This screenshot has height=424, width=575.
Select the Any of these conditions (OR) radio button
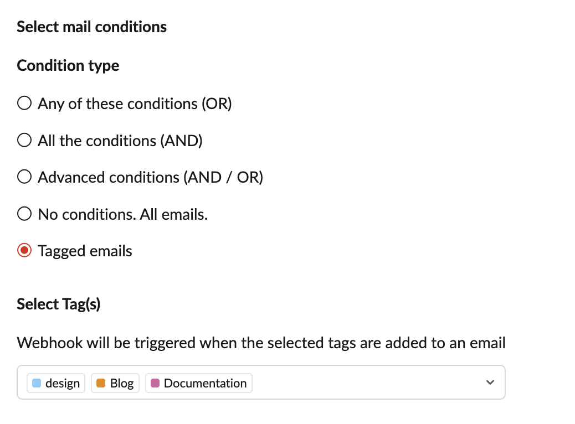[24, 103]
